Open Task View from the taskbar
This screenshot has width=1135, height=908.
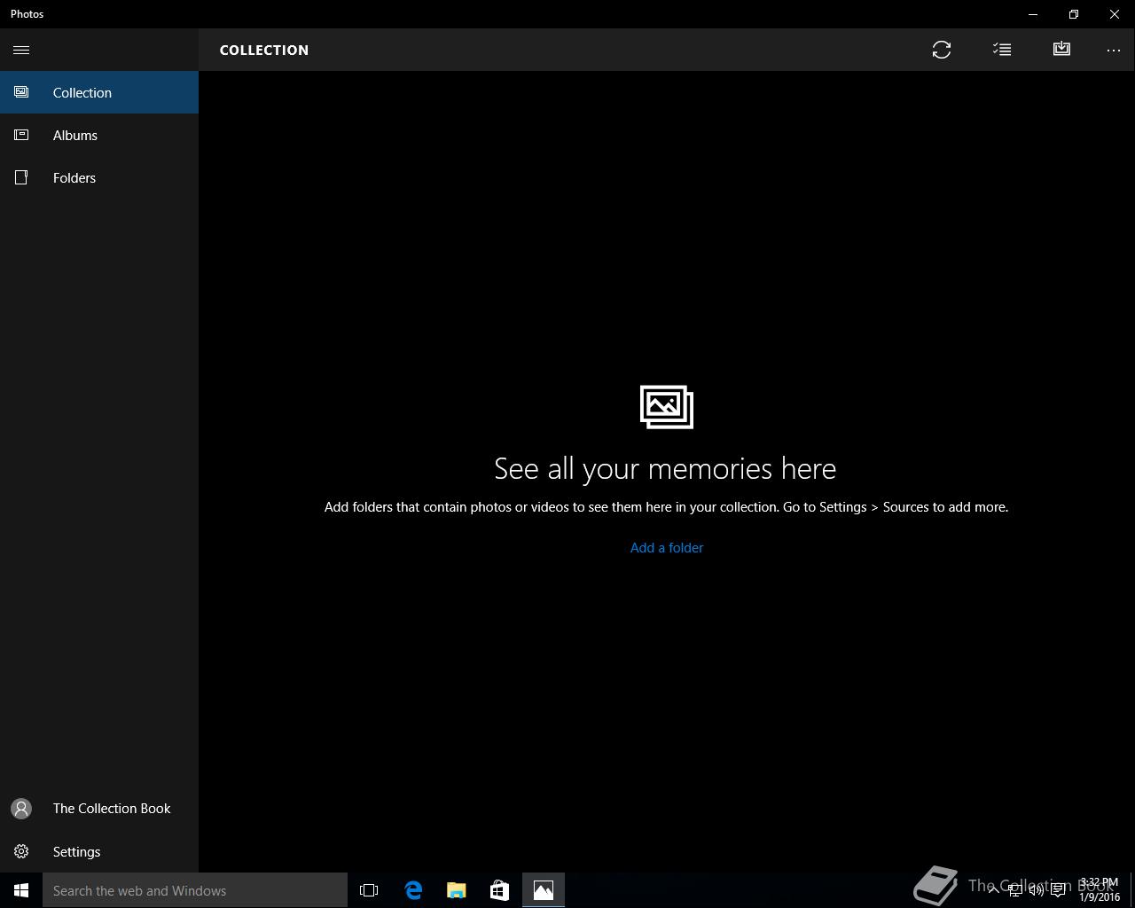(369, 890)
